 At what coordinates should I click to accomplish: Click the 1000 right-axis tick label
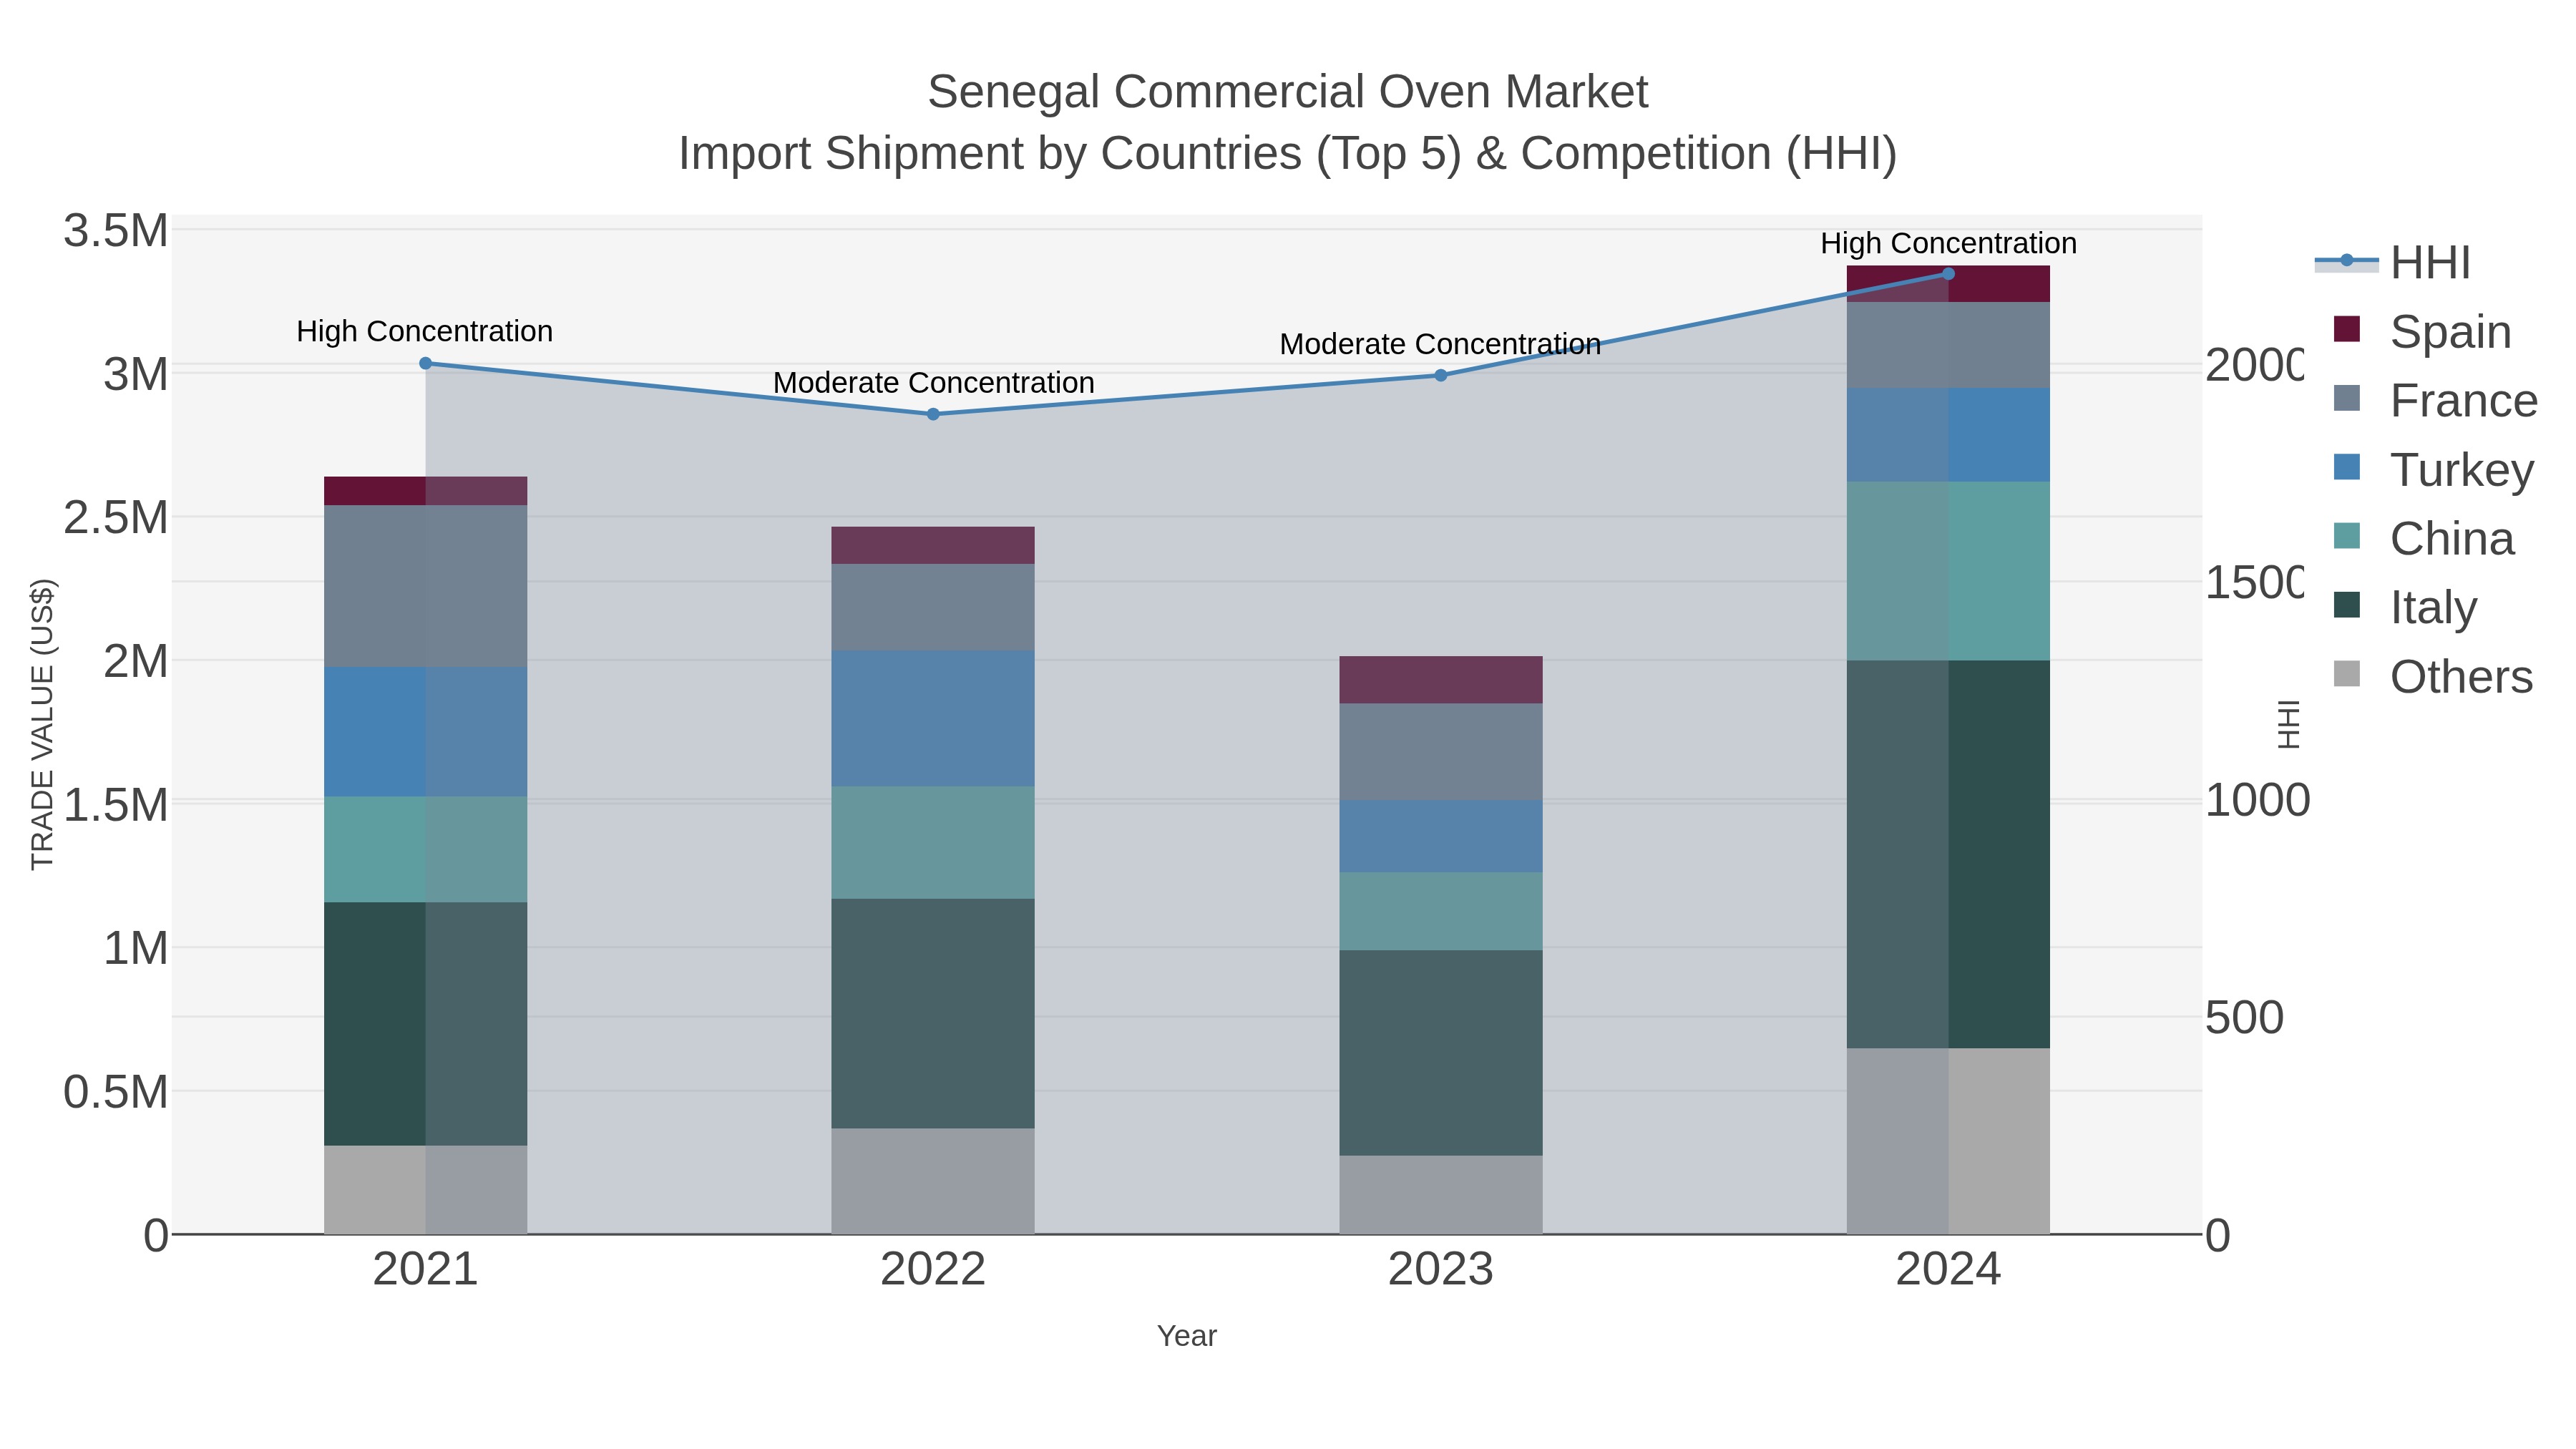(2258, 800)
